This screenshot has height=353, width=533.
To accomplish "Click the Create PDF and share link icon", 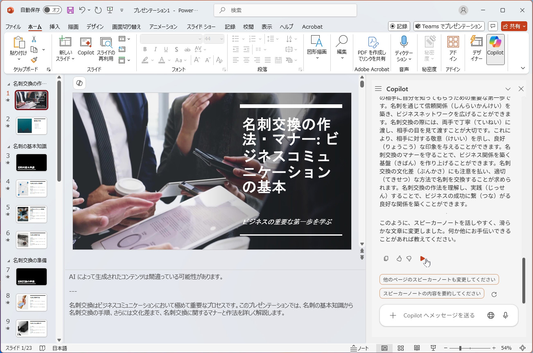I will (372, 42).
